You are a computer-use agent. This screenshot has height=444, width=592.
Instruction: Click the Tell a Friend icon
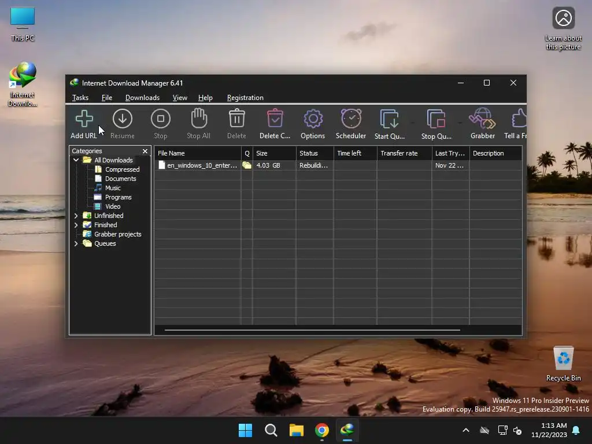tap(519, 119)
